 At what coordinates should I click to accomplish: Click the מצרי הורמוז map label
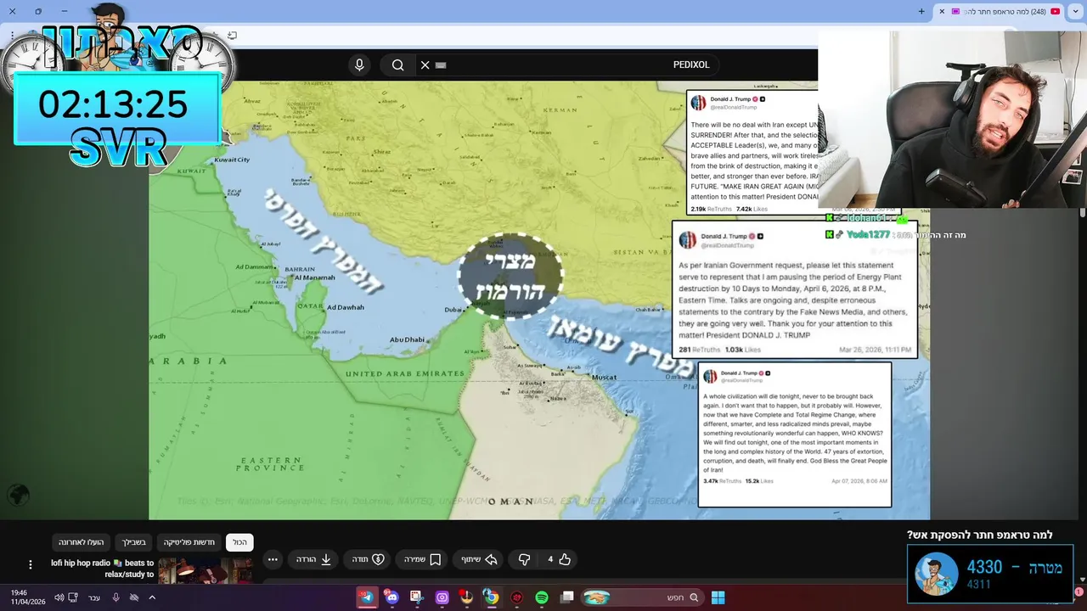tap(510, 277)
